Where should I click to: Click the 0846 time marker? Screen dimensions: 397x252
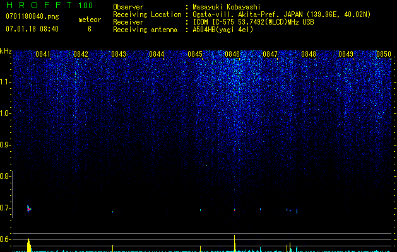point(232,54)
